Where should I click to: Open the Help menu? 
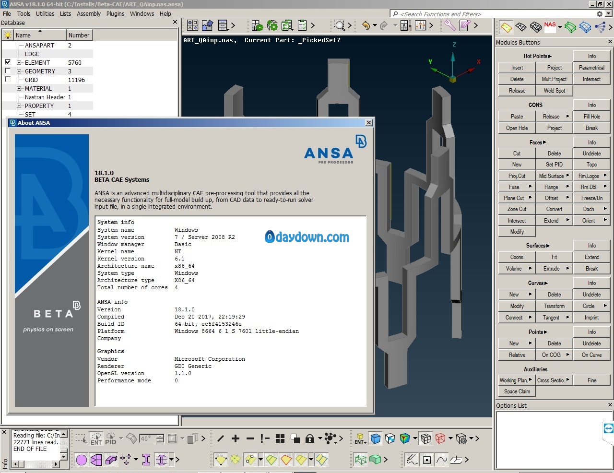(x=165, y=14)
